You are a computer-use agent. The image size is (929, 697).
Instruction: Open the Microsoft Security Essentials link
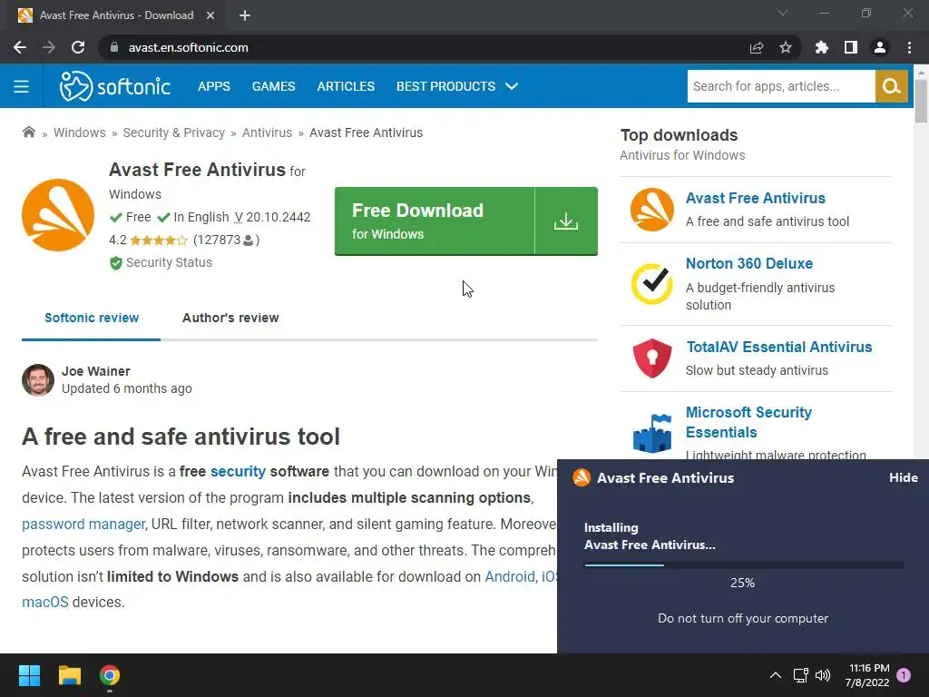click(748, 422)
